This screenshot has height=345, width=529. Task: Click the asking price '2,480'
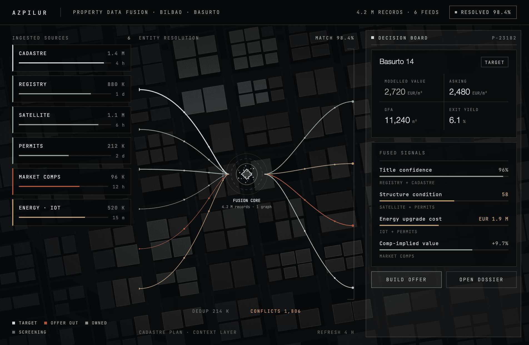coord(460,92)
